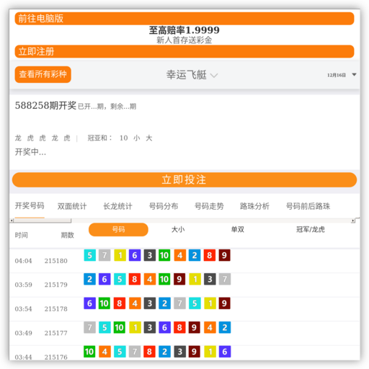Select the 单双 view toggle
The height and width of the screenshot is (369, 369).
(238, 229)
